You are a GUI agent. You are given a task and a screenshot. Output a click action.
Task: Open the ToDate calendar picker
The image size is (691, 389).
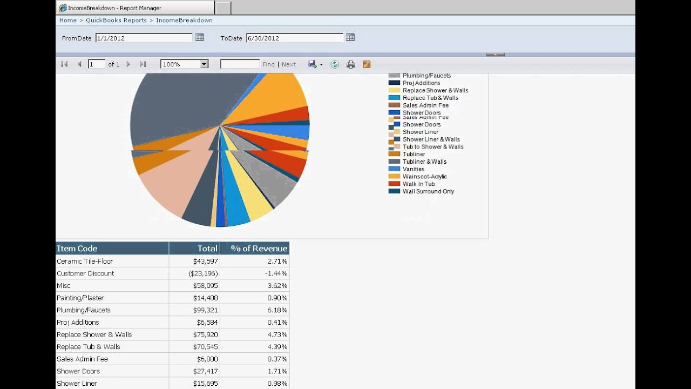pos(350,37)
